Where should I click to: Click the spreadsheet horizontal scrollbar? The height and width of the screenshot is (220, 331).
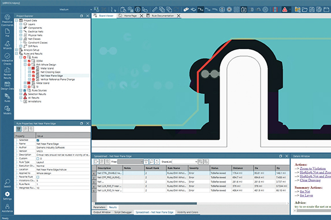coord(146,203)
